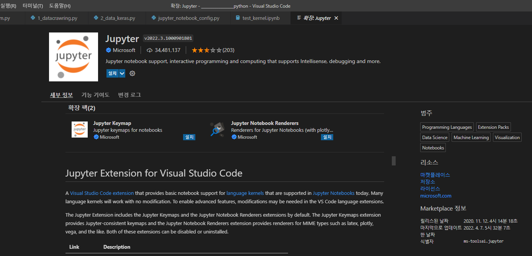
Task: Open the test_kernel.ipynb editor tab
Action: point(260,18)
